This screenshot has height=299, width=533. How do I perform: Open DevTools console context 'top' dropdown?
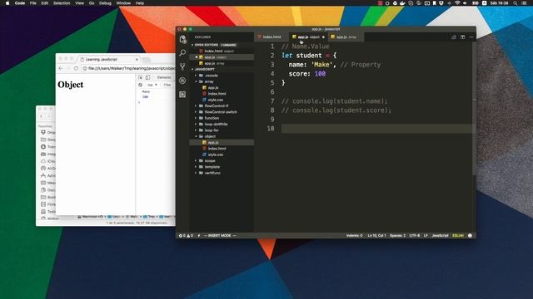(x=152, y=85)
